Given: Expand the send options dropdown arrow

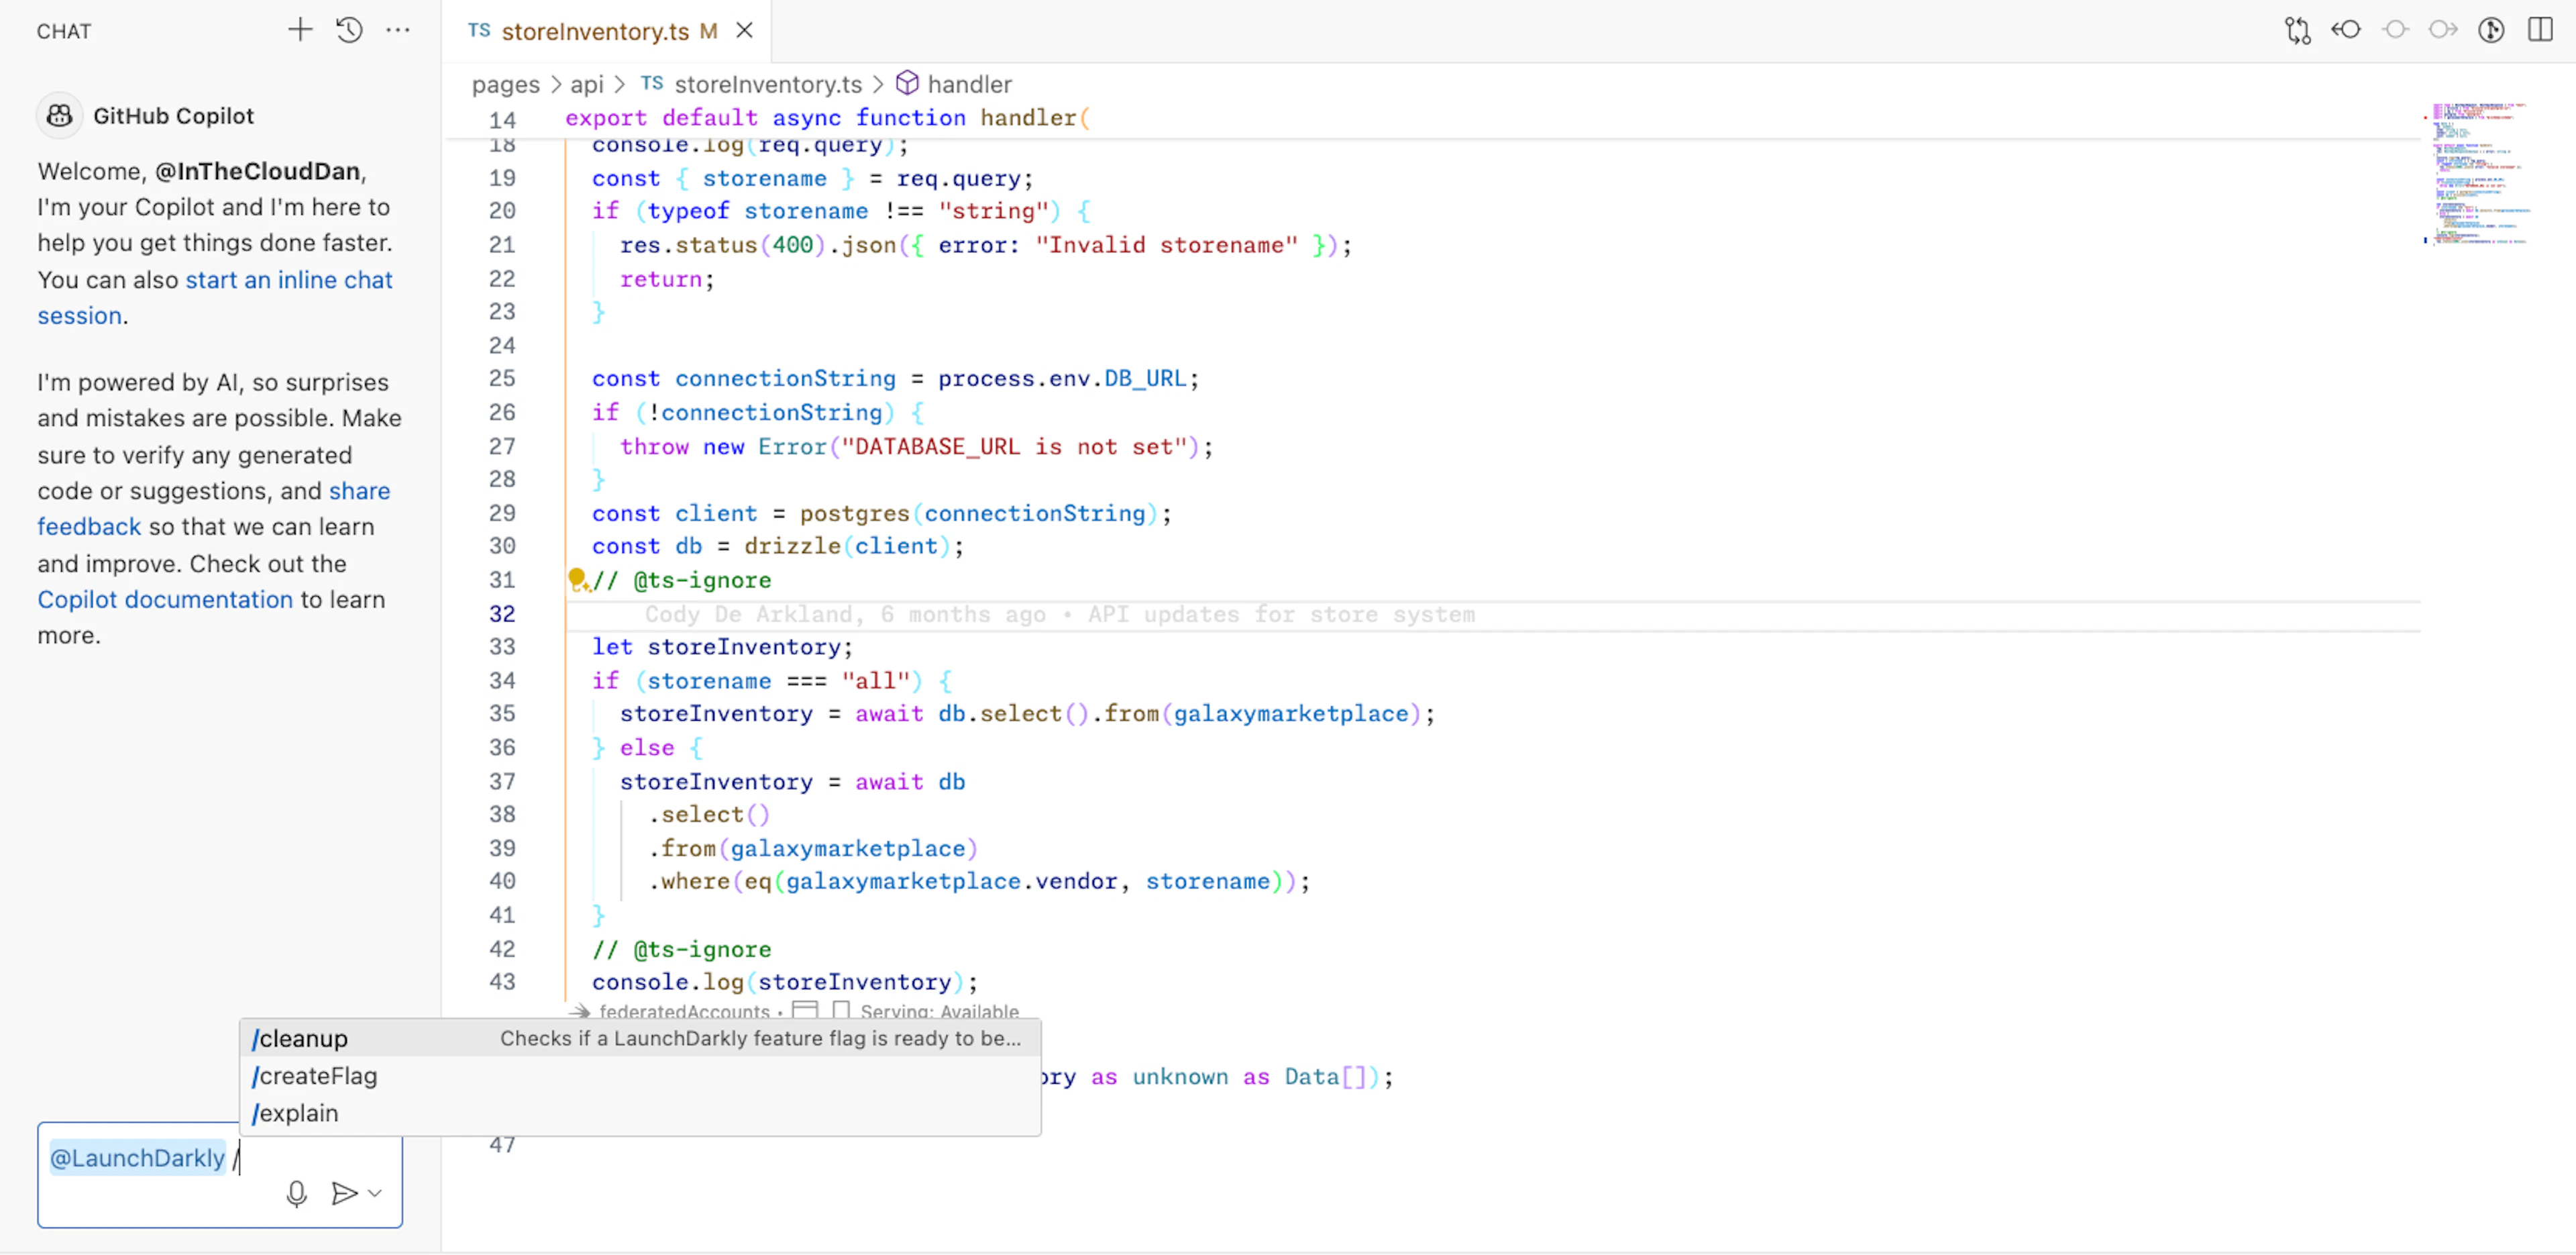Looking at the screenshot, I should click(375, 1193).
